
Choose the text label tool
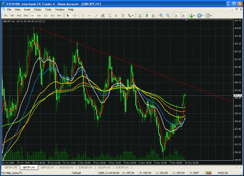123,16
